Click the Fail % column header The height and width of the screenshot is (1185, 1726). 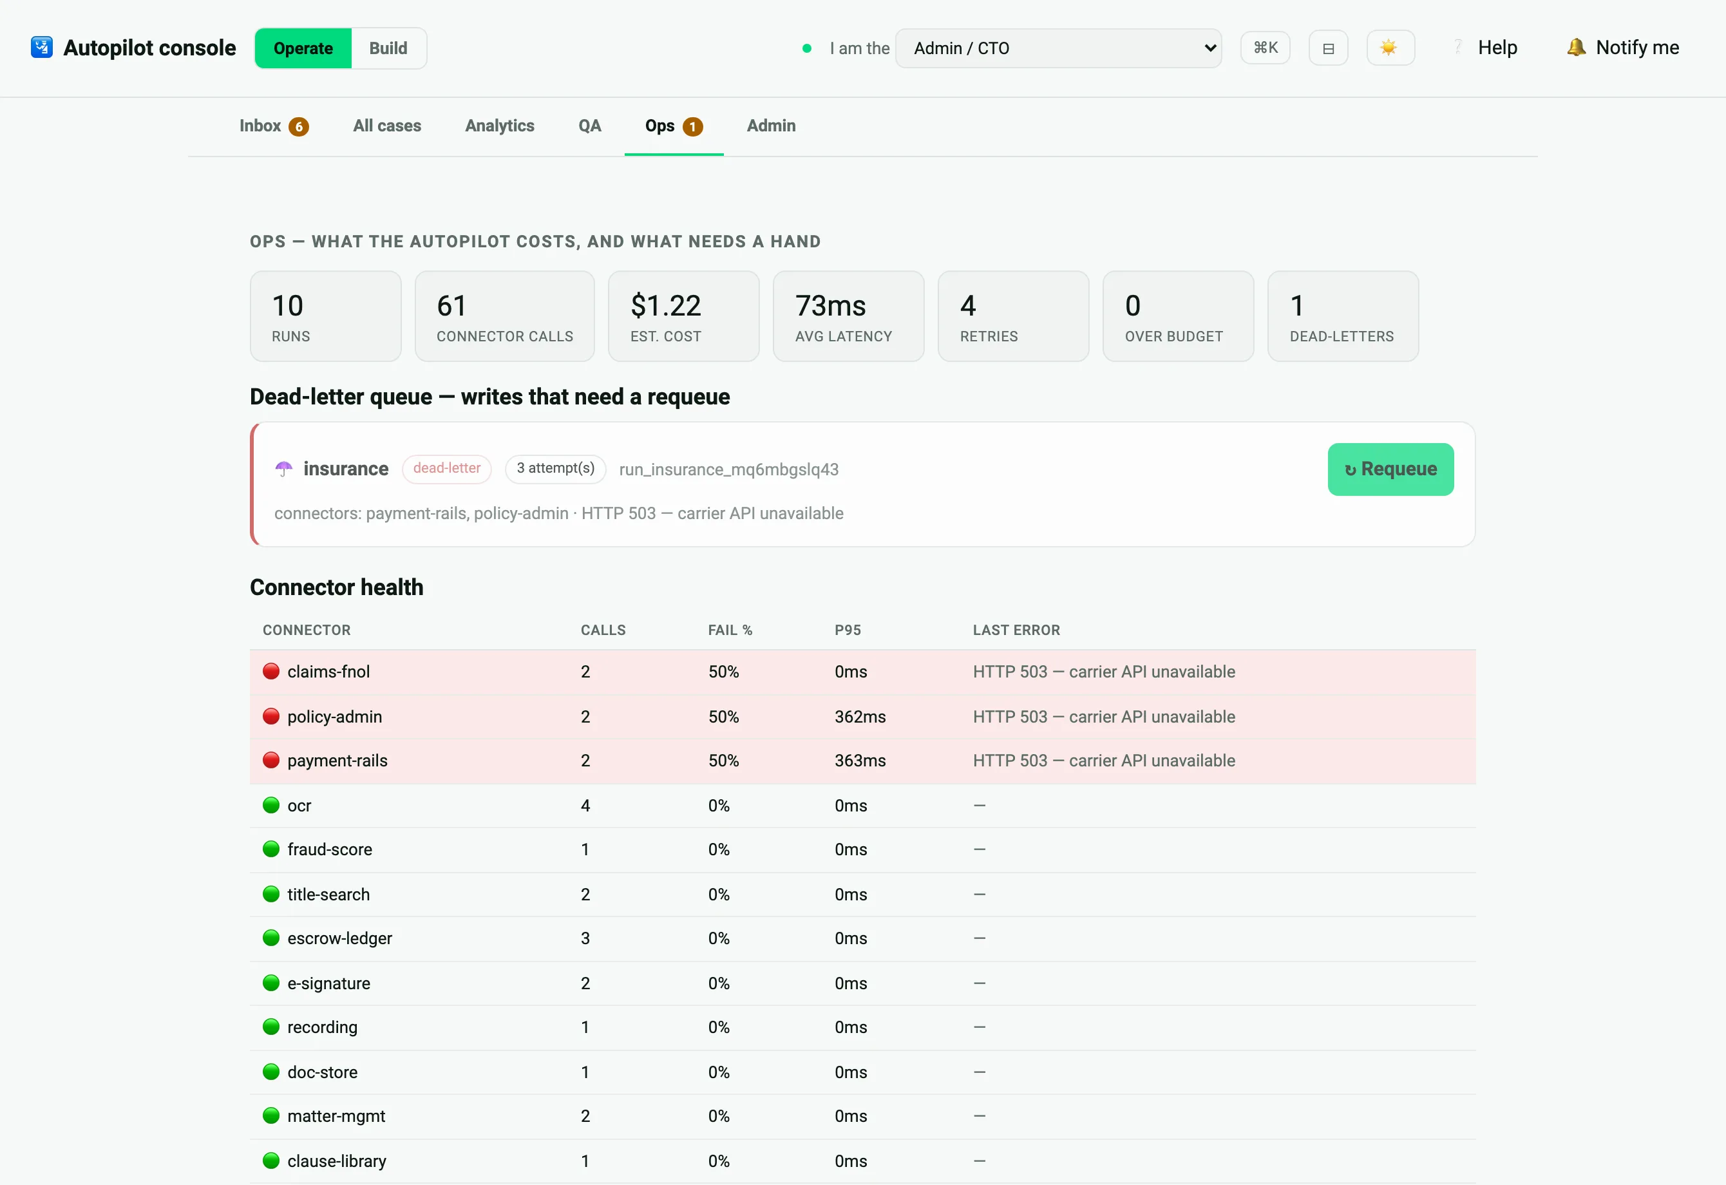click(730, 630)
